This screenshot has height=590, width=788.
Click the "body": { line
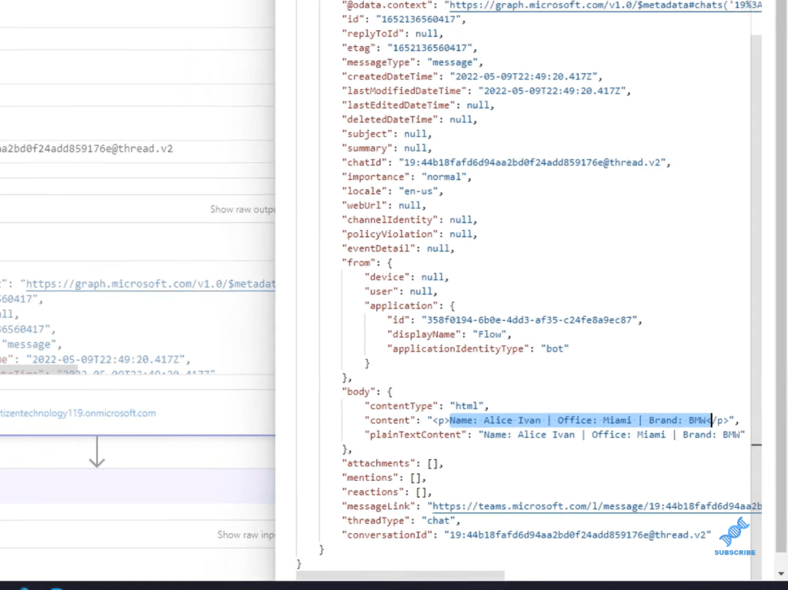(x=367, y=392)
